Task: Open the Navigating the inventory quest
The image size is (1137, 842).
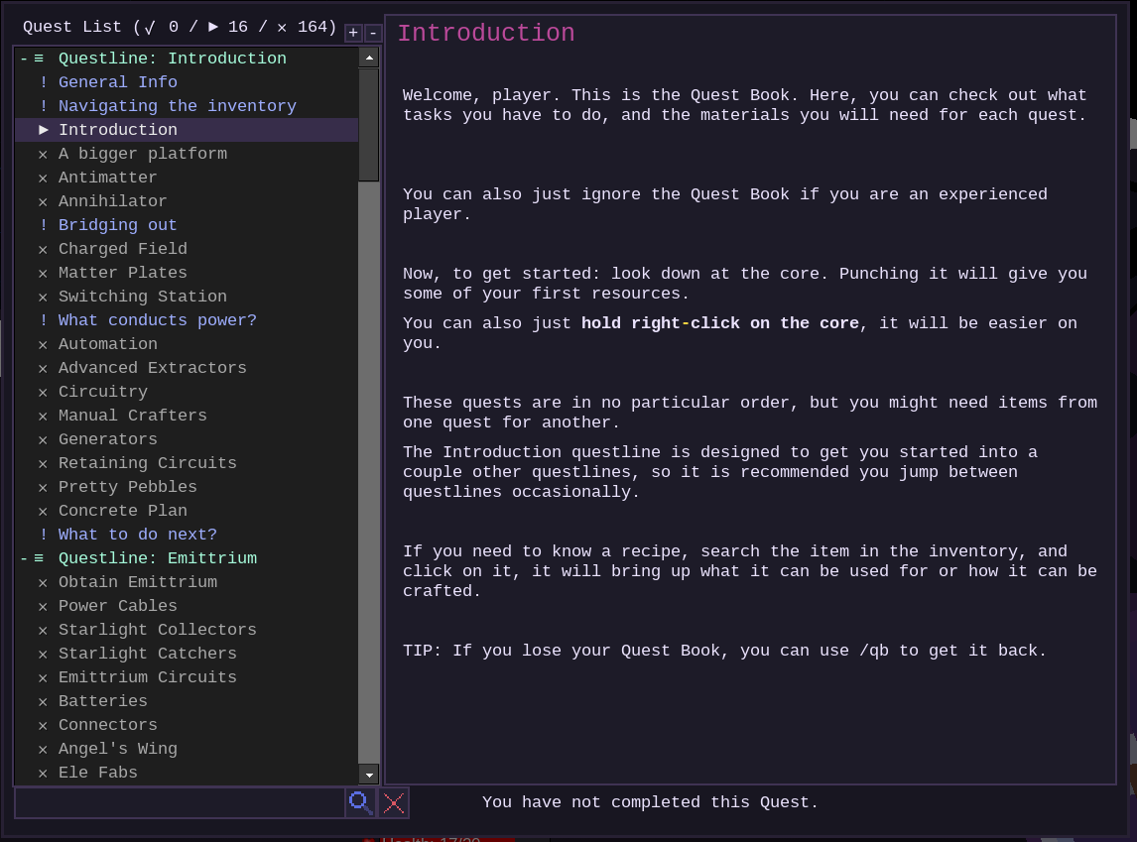Action: (x=177, y=106)
